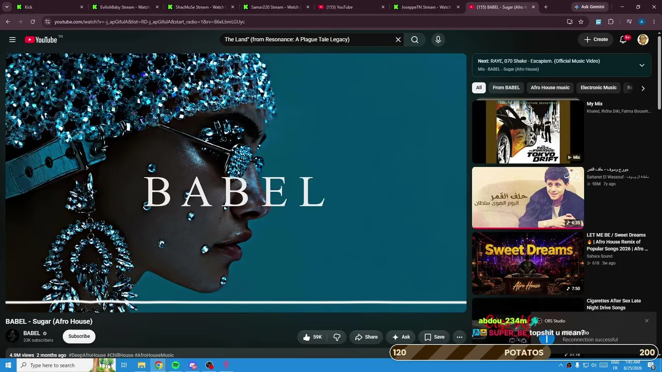
Task: Switch to the Samar220 Stream tab
Action: click(x=275, y=7)
